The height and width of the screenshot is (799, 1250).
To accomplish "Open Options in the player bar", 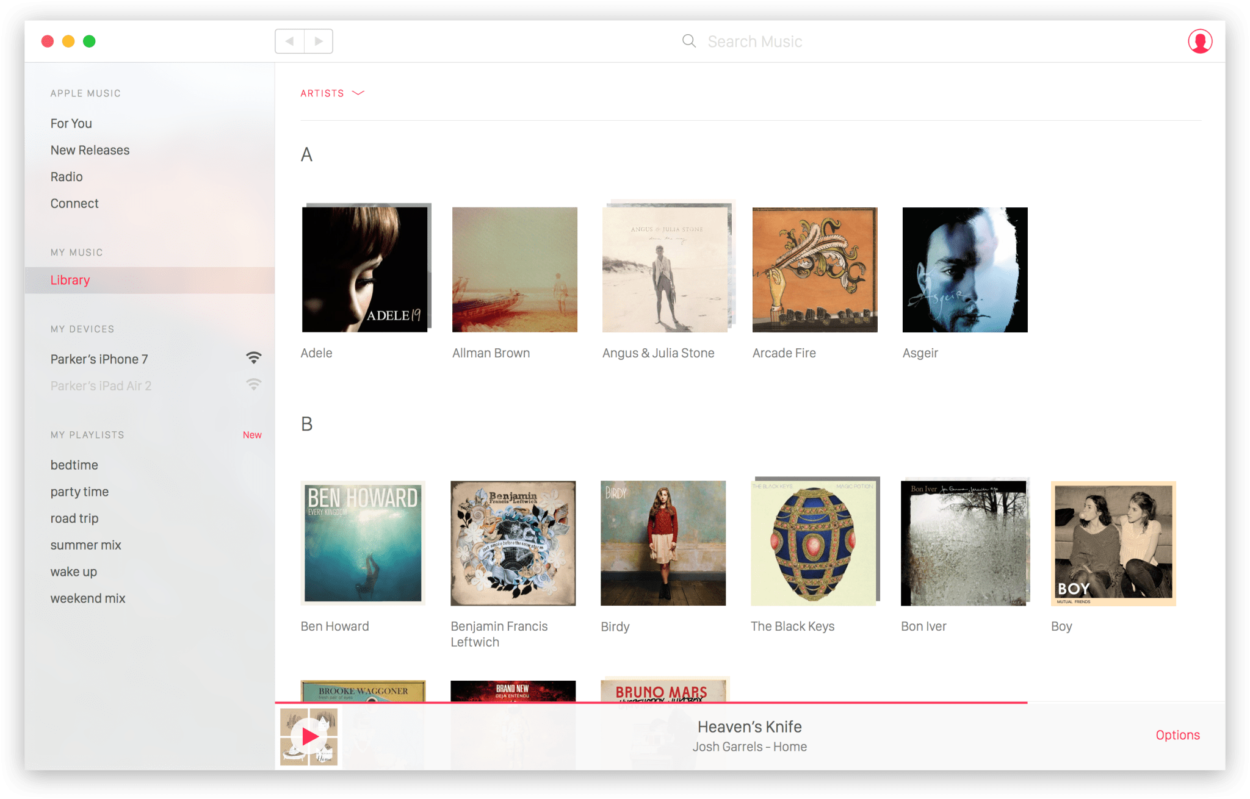I will click(1177, 735).
